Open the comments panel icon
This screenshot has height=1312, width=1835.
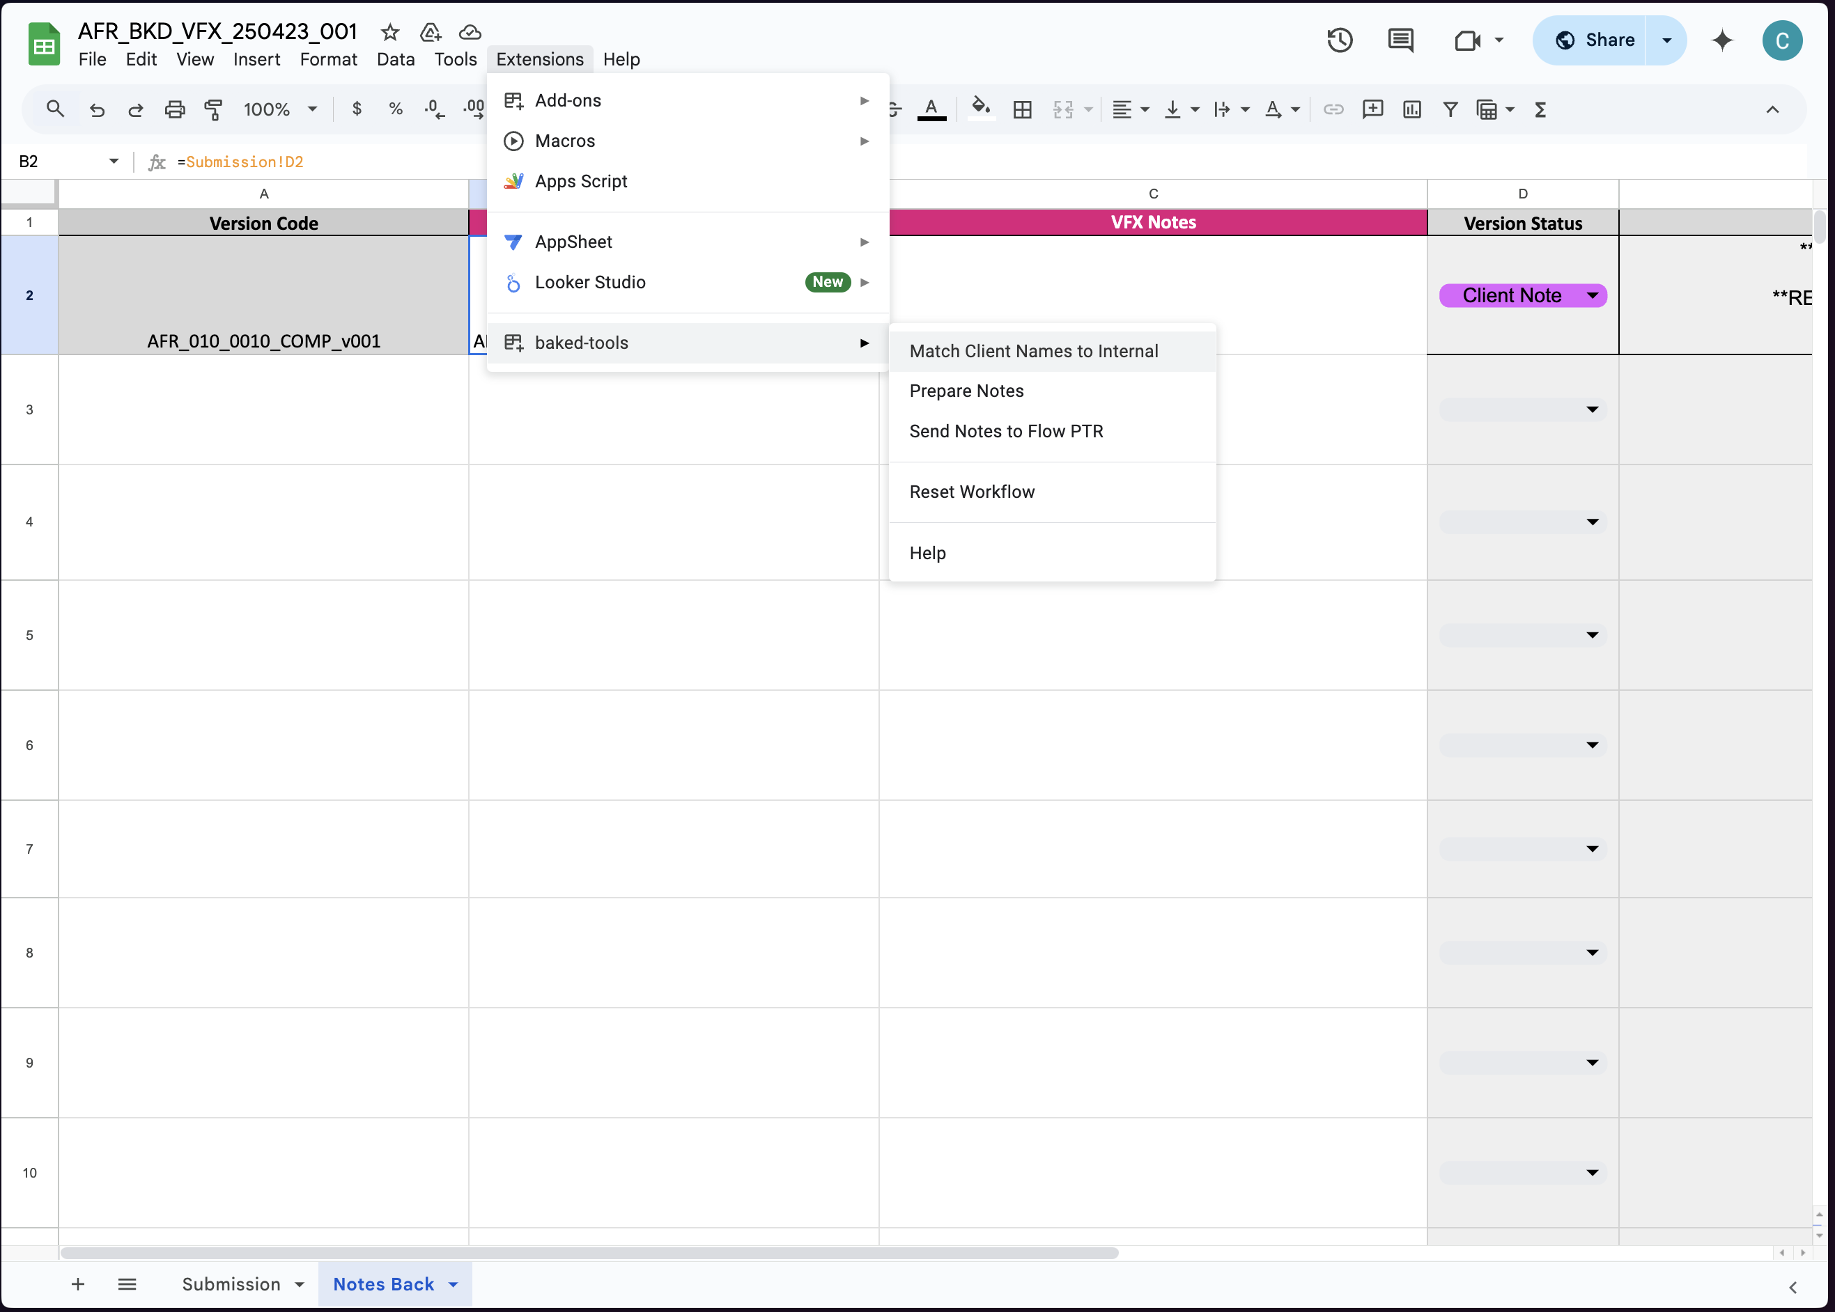(1400, 40)
